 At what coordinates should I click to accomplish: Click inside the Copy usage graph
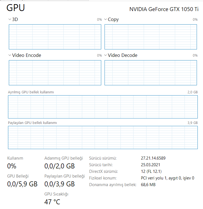pos(151,37)
